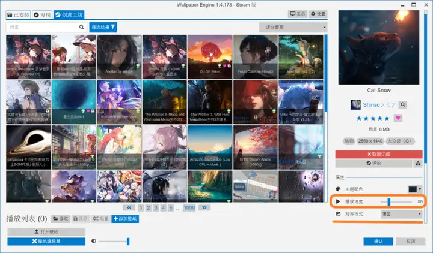Select the Futari Dake No Hanabi thumbnail
Screen dimensions: 433x253
point(256,57)
